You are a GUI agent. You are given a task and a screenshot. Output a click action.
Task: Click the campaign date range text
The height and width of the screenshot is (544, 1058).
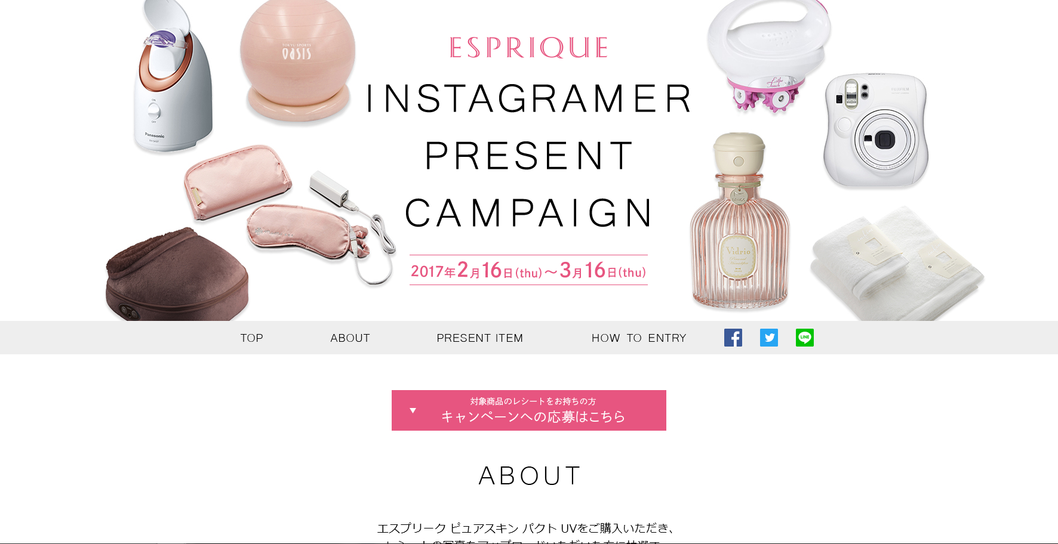[x=528, y=271]
